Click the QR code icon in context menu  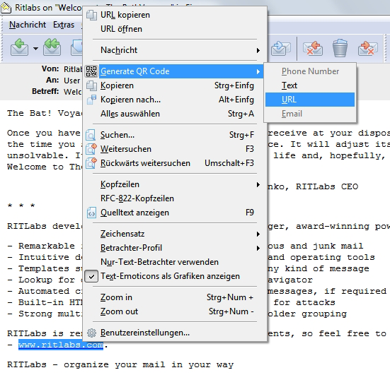[x=91, y=71]
